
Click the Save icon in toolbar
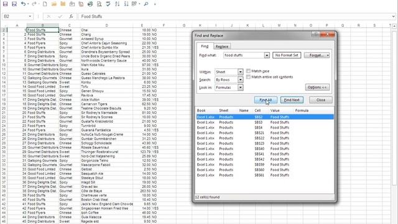pos(6,4)
